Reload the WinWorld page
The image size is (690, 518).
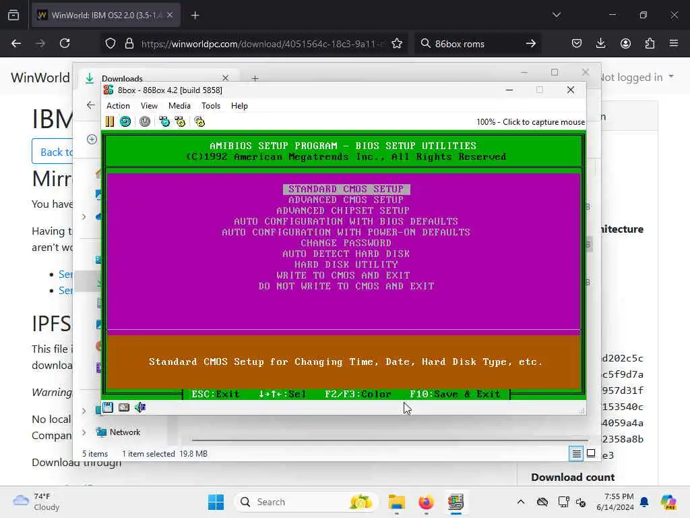tap(65, 44)
